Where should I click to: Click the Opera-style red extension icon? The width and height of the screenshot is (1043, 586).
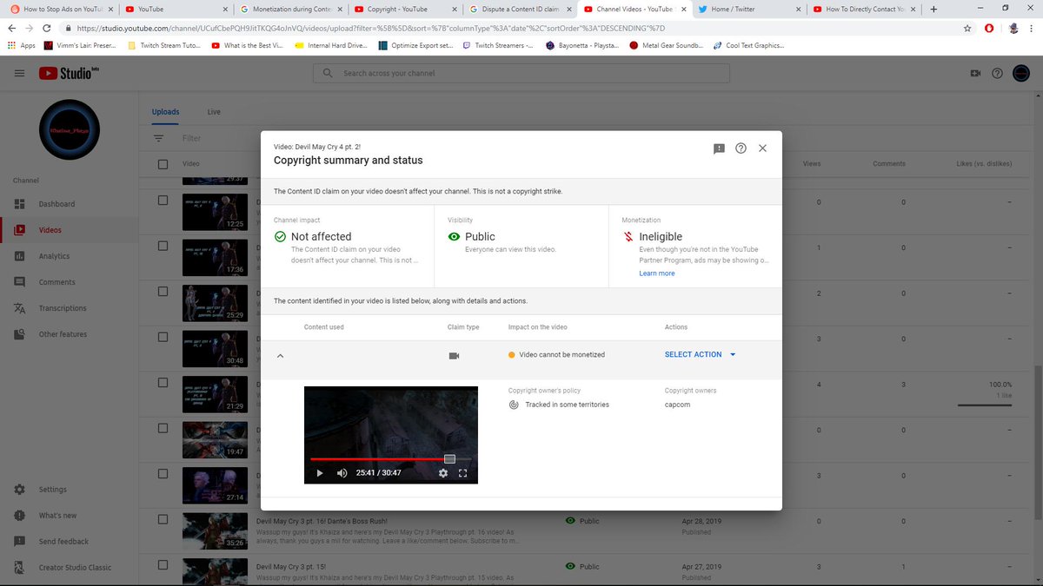(990, 28)
